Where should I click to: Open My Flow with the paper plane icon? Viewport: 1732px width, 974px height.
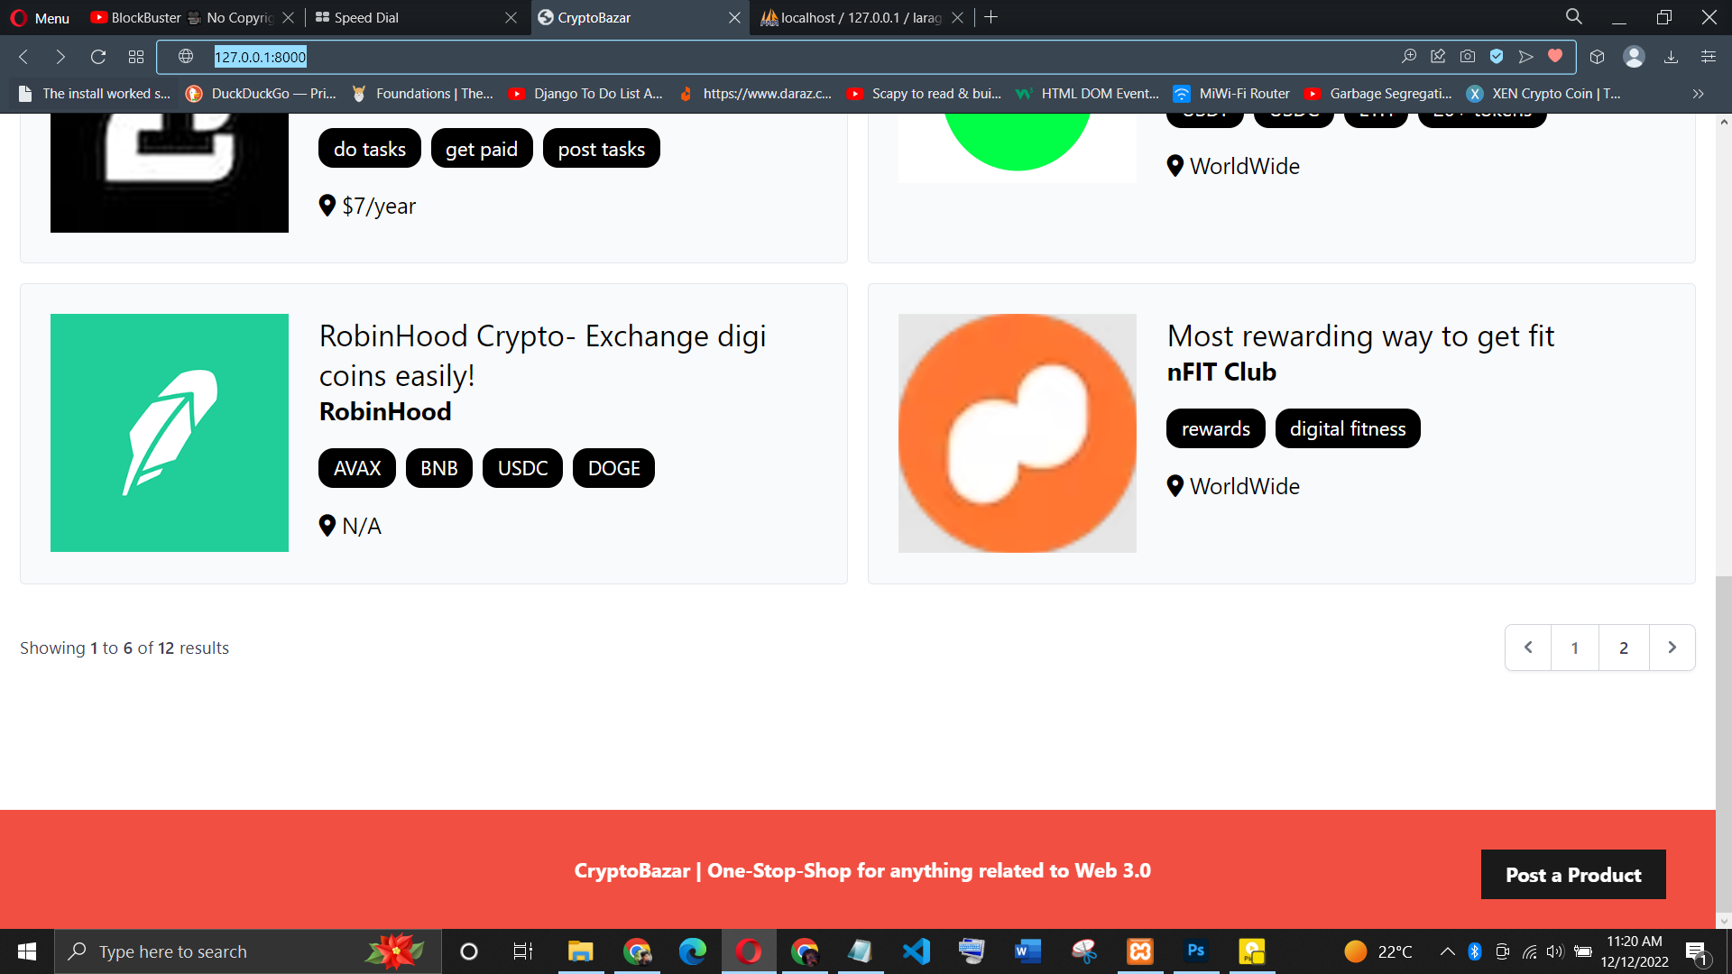(1525, 56)
